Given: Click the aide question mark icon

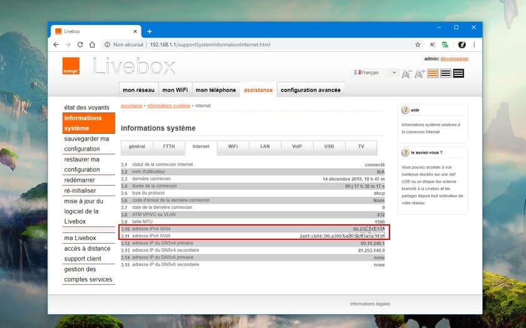Looking at the screenshot, I should tap(405, 110).
